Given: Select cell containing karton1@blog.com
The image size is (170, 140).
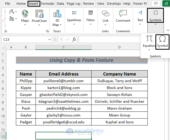Looking at the screenshot, I should pos(64,88).
